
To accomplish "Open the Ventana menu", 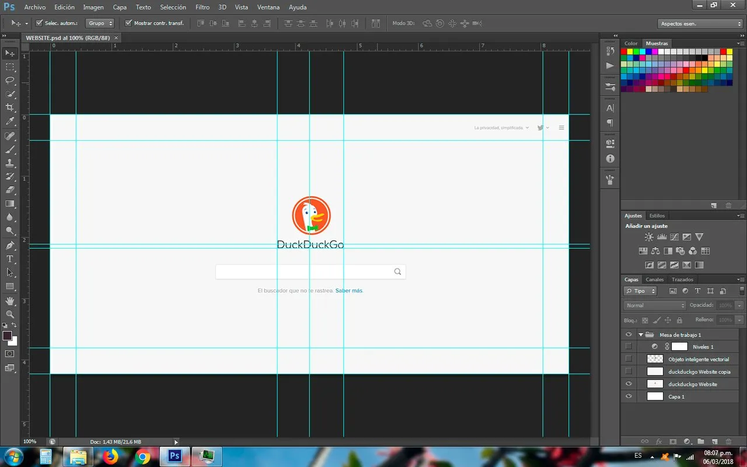I will click(268, 7).
